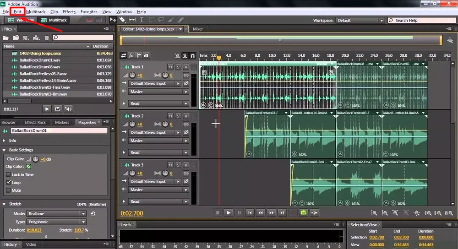Open the Favorites menu
This screenshot has width=458, height=249.
click(x=89, y=12)
